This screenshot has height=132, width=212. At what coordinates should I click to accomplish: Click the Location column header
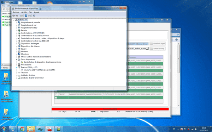146,57
